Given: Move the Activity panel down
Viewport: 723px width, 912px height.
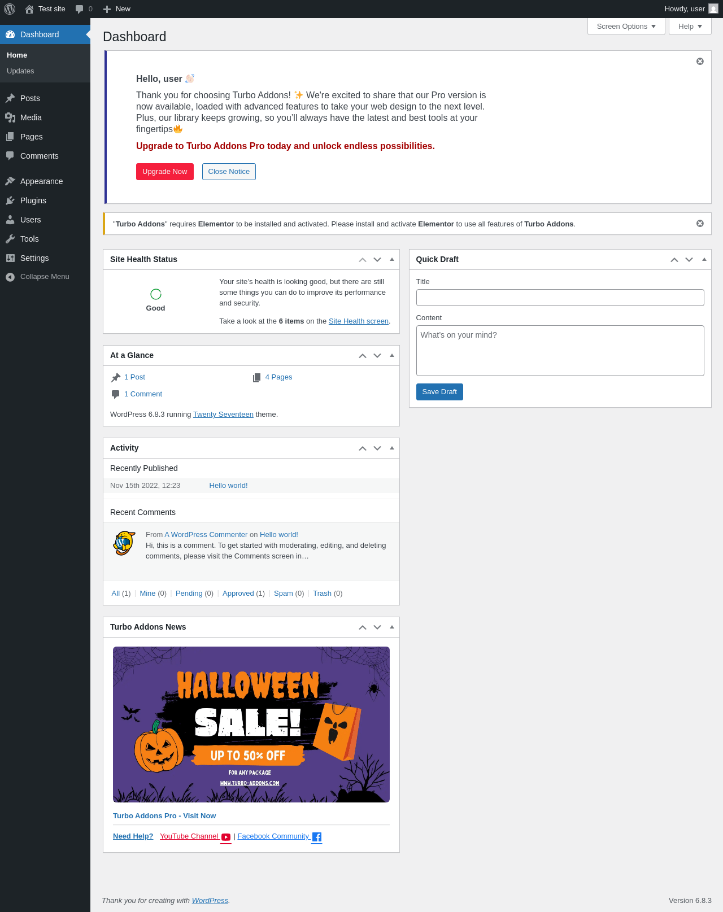Looking at the screenshot, I should (x=377, y=448).
